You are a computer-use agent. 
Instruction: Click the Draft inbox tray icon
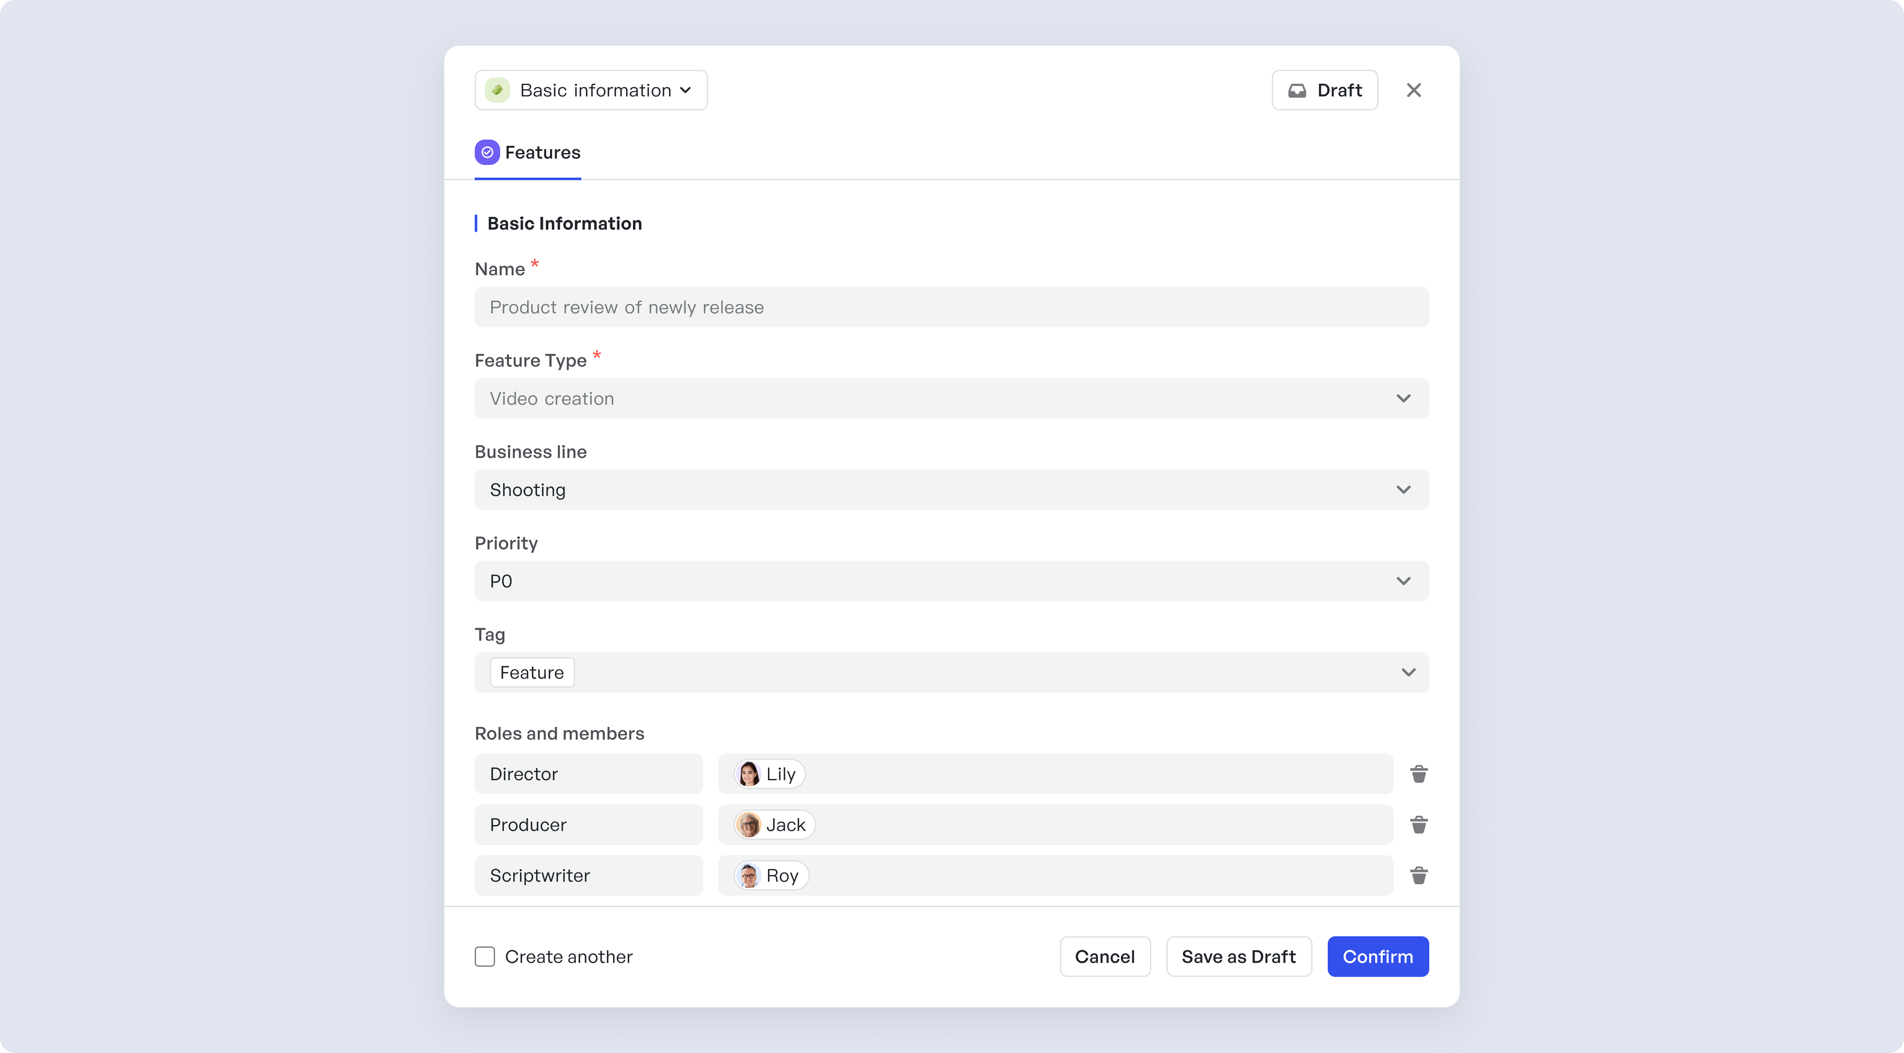pyautogui.click(x=1297, y=90)
